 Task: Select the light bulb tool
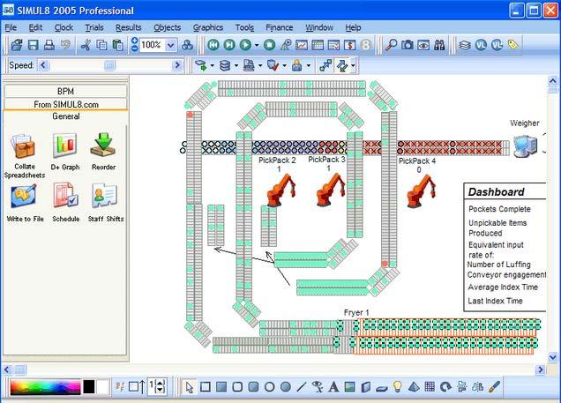pyautogui.click(x=397, y=387)
